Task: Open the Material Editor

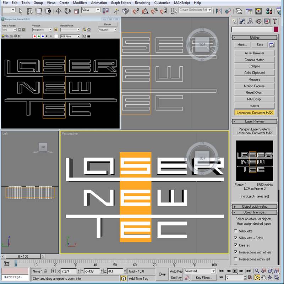Action: click(269, 11)
